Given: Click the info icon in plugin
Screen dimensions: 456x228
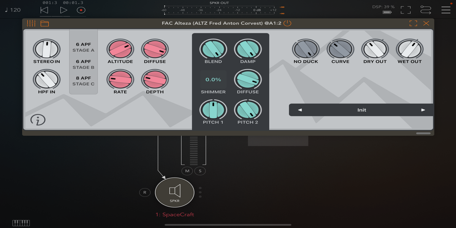Looking at the screenshot, I should point(38,120).
